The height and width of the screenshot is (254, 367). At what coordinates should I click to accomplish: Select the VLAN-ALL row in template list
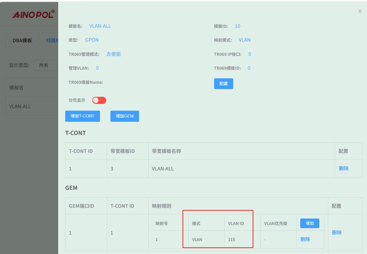pyautogui.click(x=32, y=106)
